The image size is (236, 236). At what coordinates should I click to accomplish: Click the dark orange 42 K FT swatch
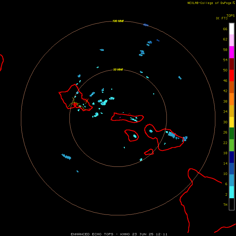click(232, 87)
